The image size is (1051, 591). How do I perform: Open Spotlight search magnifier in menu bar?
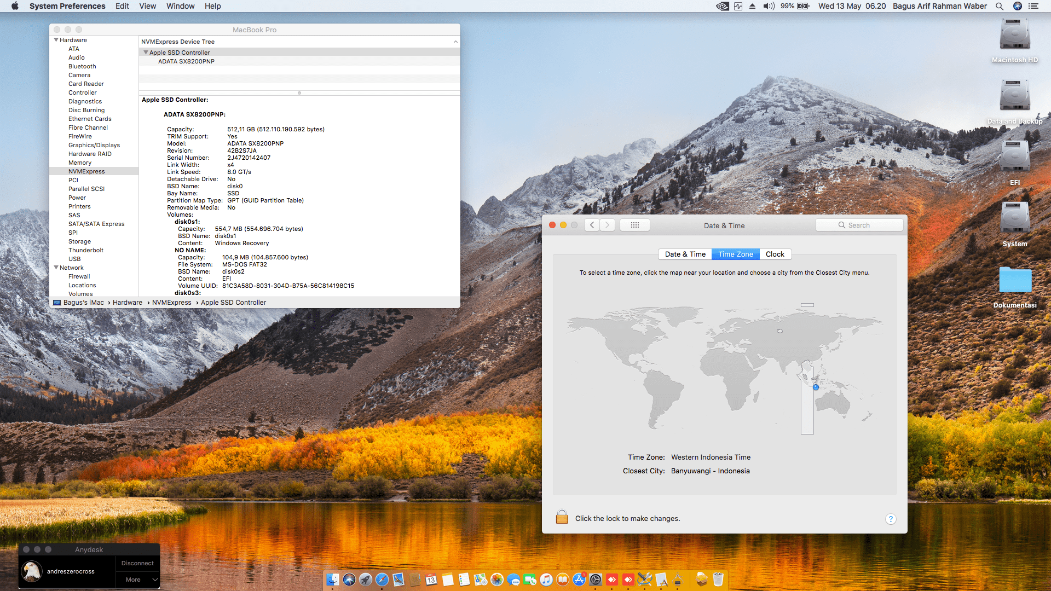click(x=1000, y=6)
